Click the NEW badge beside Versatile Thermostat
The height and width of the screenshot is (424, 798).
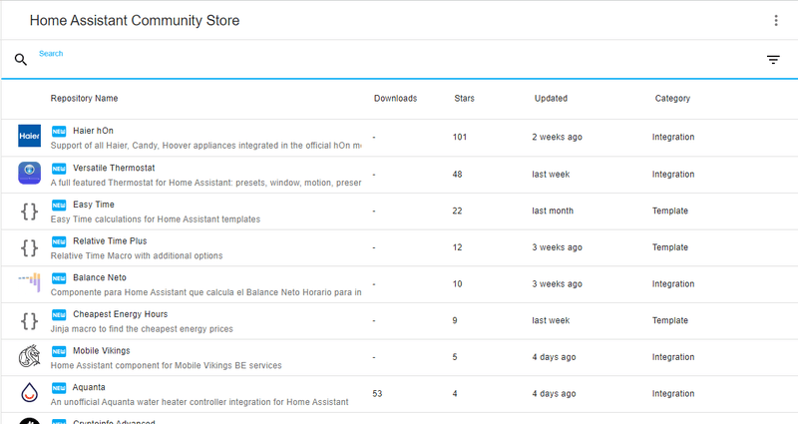[x=59, y=169]
